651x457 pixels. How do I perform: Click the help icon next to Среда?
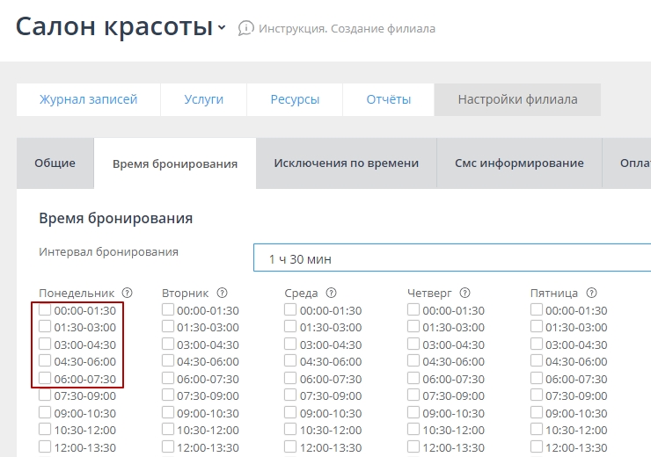click(331, 293)
